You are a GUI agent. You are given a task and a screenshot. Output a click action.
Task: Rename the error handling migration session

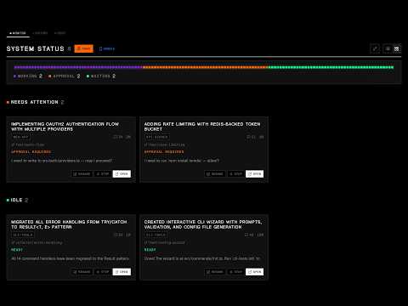82,272
